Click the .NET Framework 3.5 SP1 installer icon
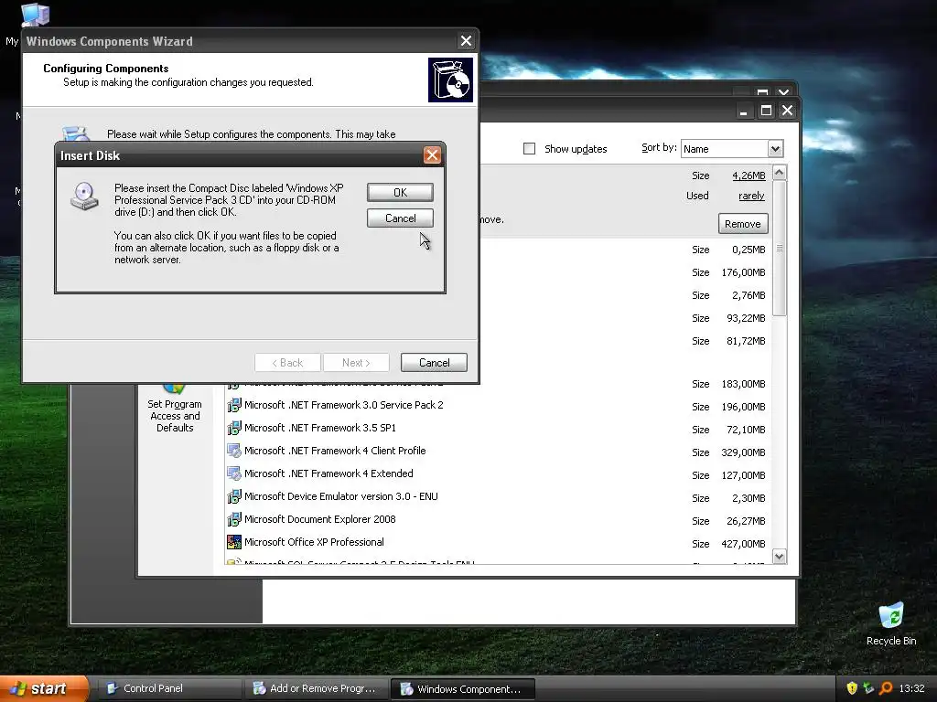This screenshot has width=937, height=702. 233,428
